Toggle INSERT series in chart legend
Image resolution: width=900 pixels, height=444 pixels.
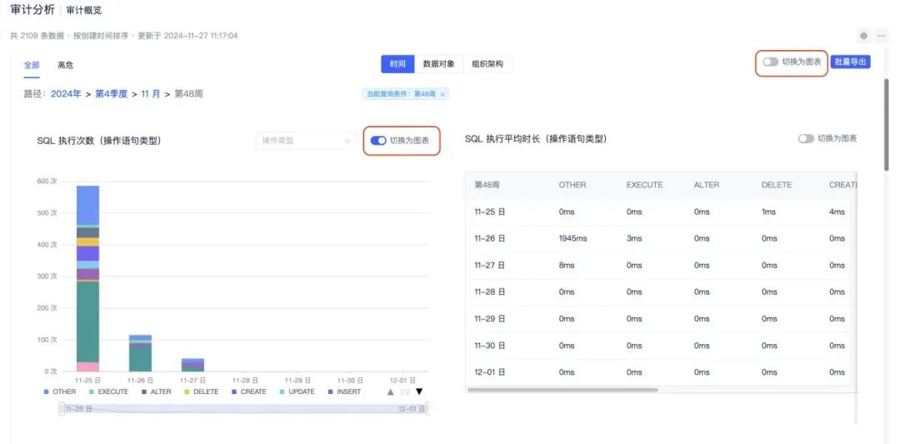coord(344,392)
